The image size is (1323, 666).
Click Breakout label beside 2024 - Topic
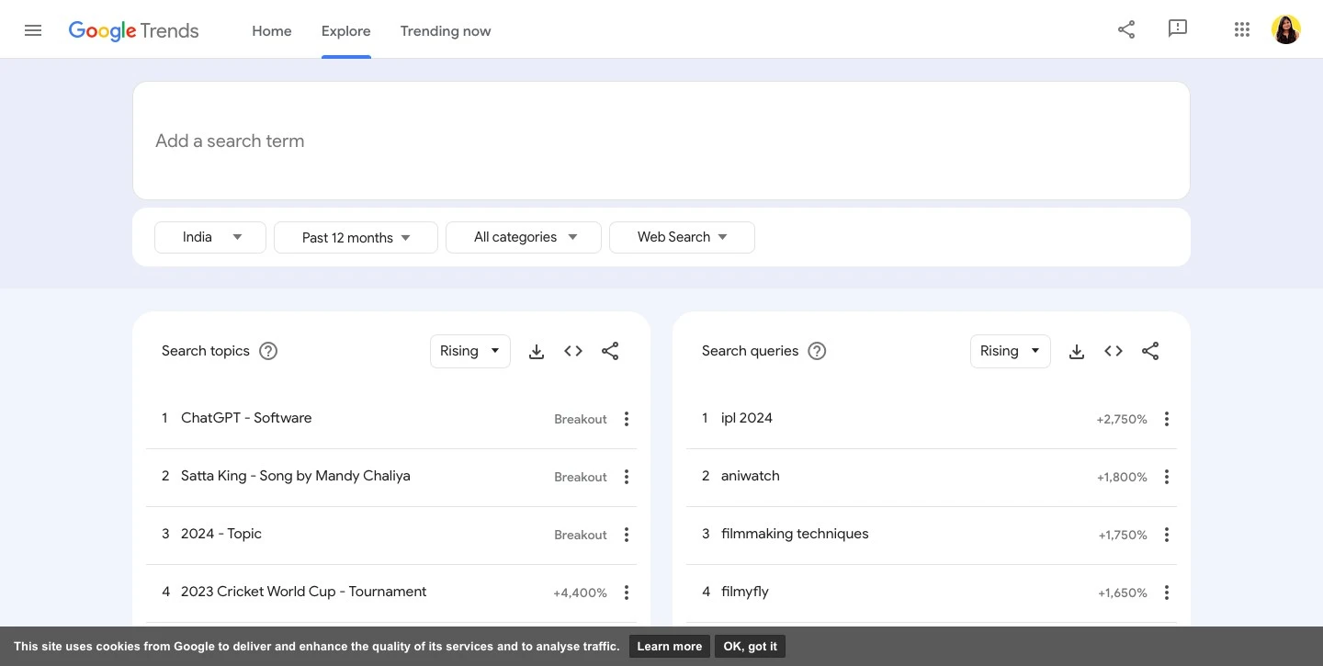coord(581,535)
